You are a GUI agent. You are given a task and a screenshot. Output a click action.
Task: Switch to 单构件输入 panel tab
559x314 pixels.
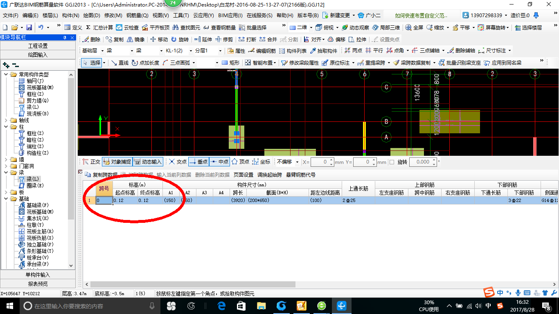tap(38, 275)
